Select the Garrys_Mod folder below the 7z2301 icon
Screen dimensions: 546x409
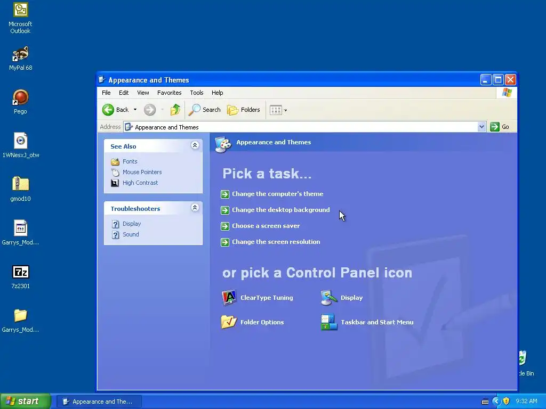click(x=21, y=320)
